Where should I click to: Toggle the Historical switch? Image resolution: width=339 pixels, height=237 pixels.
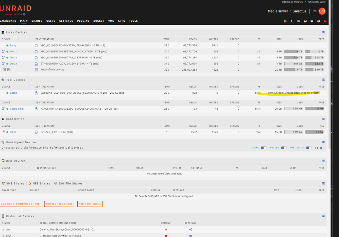[x=308, y=148]
